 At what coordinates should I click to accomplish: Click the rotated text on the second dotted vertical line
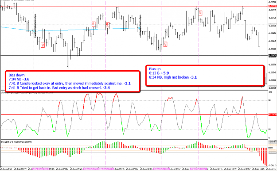(140, 26)
